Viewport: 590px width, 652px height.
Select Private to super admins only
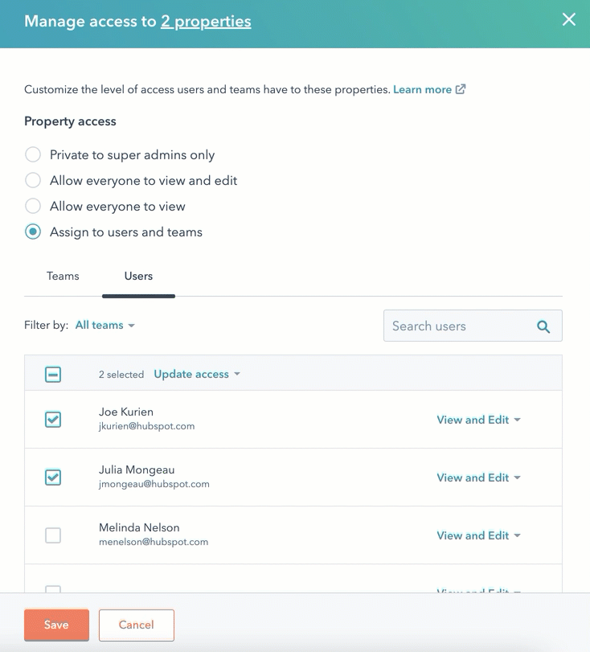(x=33, y=154)
